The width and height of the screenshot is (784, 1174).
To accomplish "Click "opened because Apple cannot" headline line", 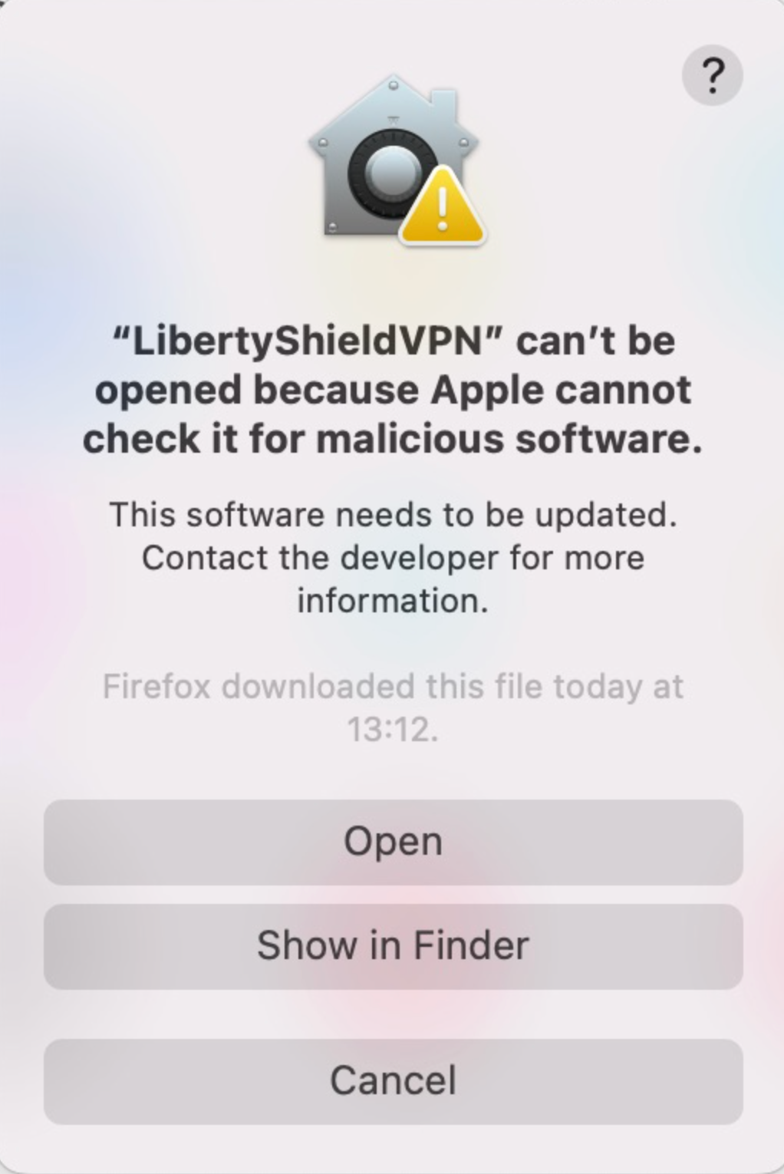I will point(393,391).
